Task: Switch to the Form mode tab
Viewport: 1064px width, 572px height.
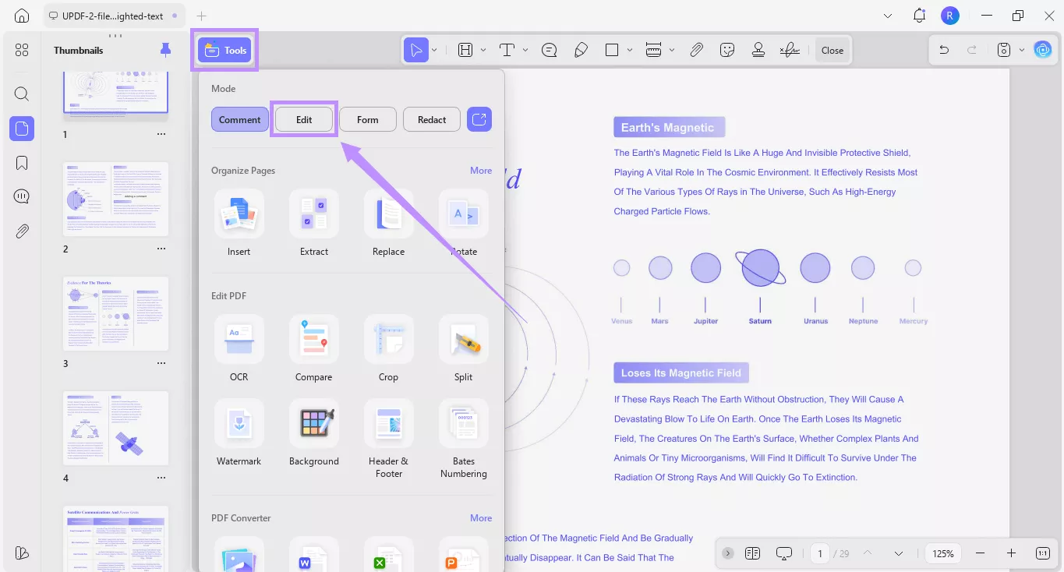Action: (x=367, y=118)
